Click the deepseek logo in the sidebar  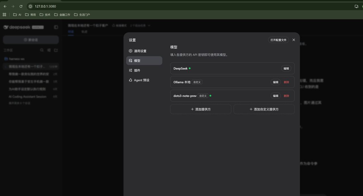[24, 27]
